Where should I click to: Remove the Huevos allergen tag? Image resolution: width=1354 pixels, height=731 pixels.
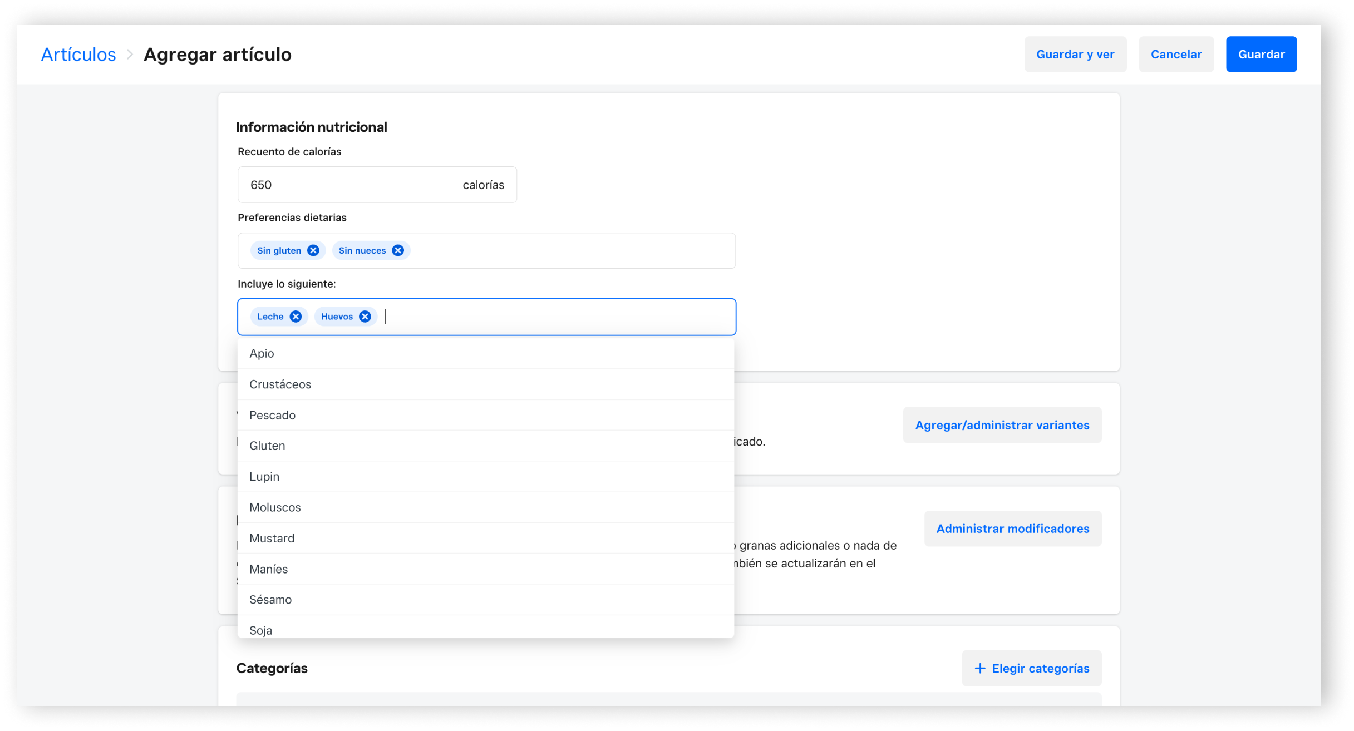coord(365,317)
